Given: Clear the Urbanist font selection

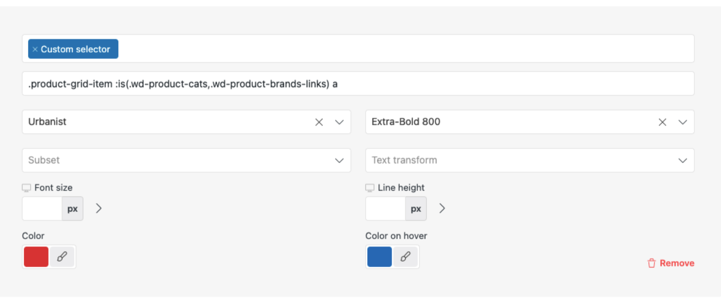Looking at the screenshot, I should pos(319,122).
